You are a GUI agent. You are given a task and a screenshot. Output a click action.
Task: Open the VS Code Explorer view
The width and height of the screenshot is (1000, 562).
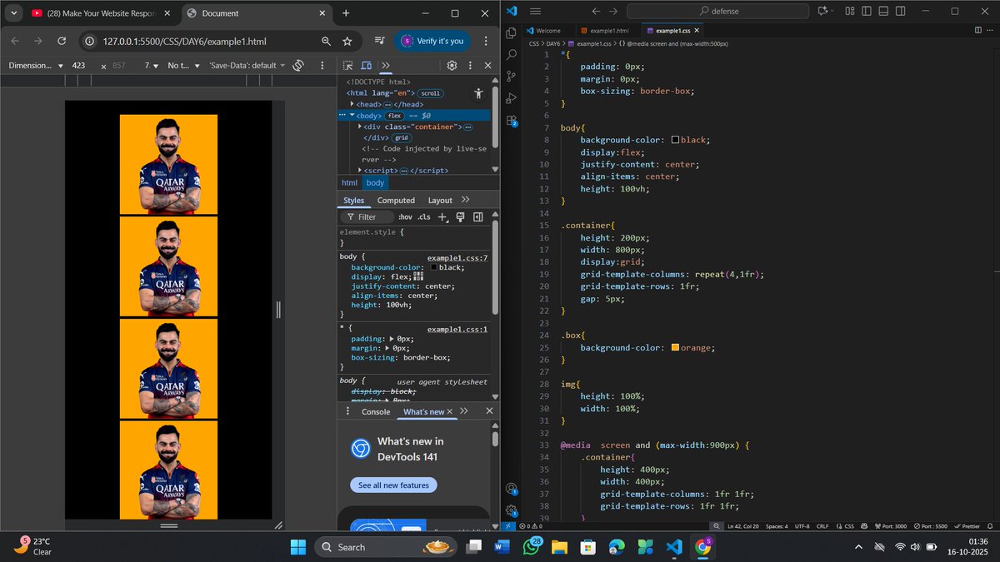coord(512,32)
